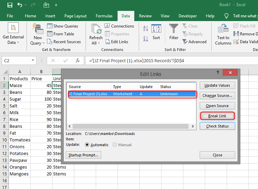Switch to the Insert tab
258x189 pixels.
tap(50, 16)
